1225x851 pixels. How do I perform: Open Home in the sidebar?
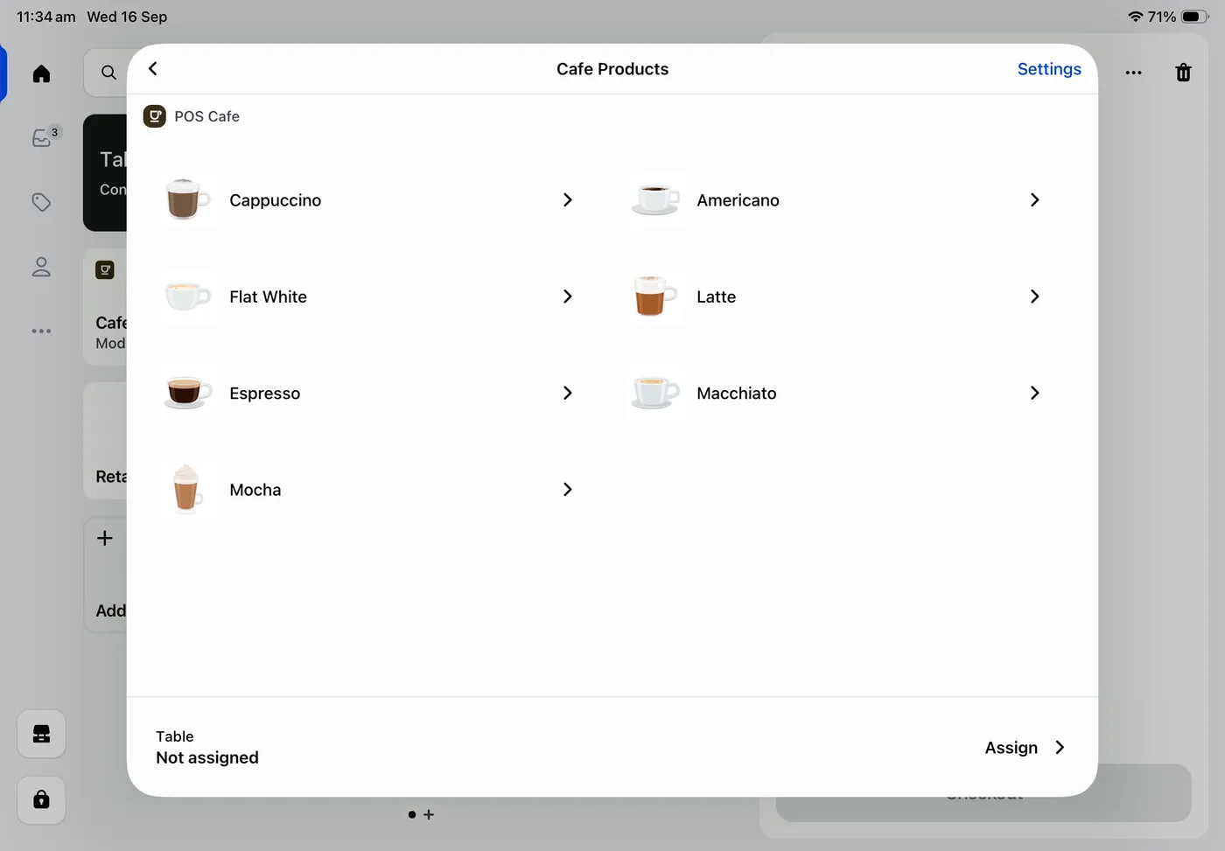pyautogui.click(x=41, y=73)
